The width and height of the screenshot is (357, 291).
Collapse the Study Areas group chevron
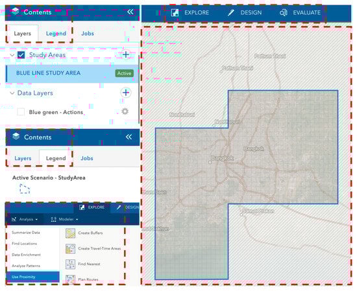click(x=12, y=55)
